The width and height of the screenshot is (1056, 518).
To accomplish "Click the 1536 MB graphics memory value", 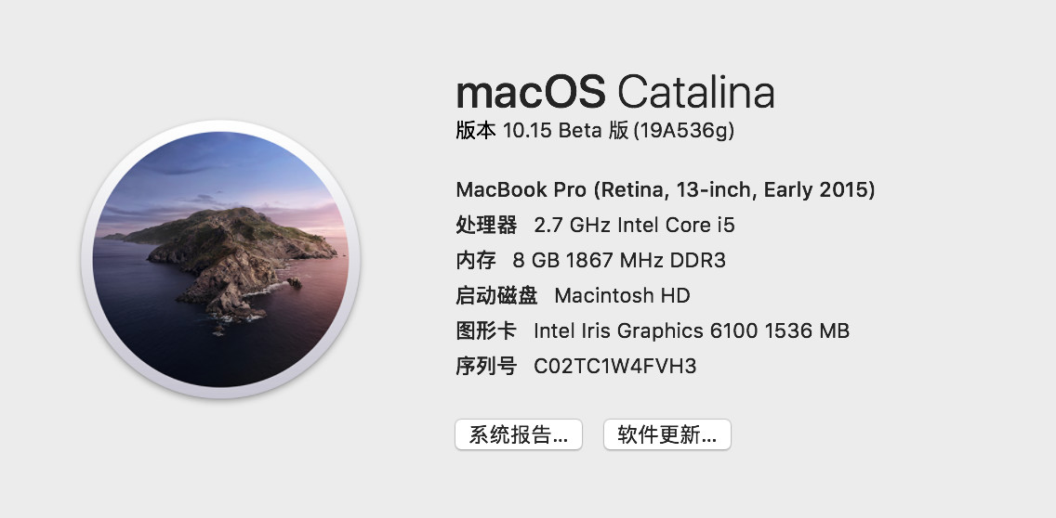I will click(808, 331).
